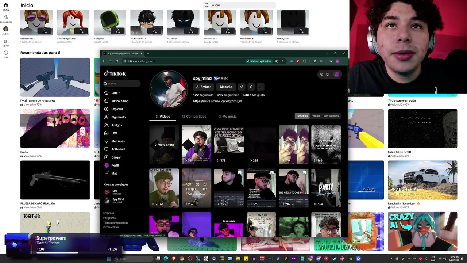The image size is (467, 263).
Task: Click the translate page icon in address bar
Action: 276,61
